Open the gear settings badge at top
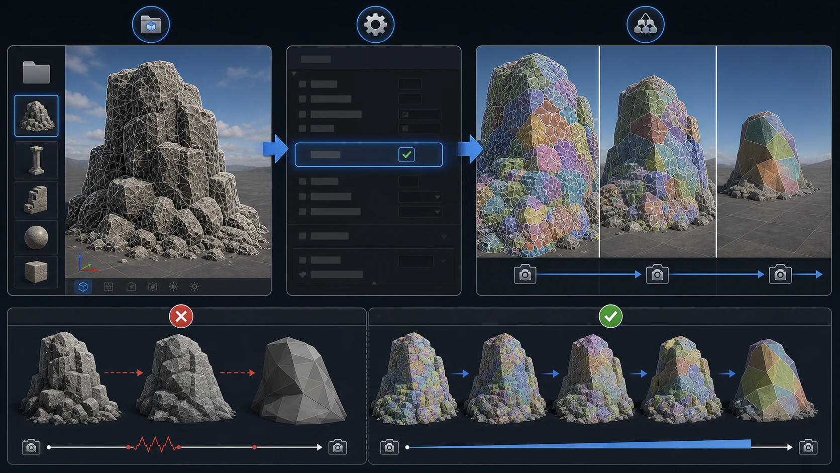 coord(375,25)
